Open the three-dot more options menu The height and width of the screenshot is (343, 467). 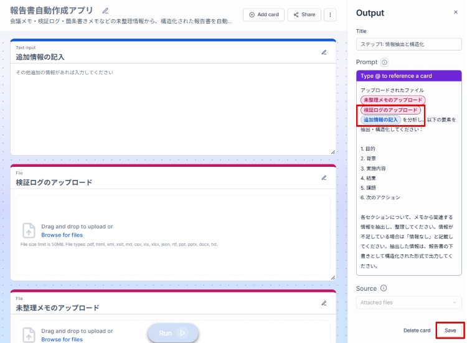(330, 14)
